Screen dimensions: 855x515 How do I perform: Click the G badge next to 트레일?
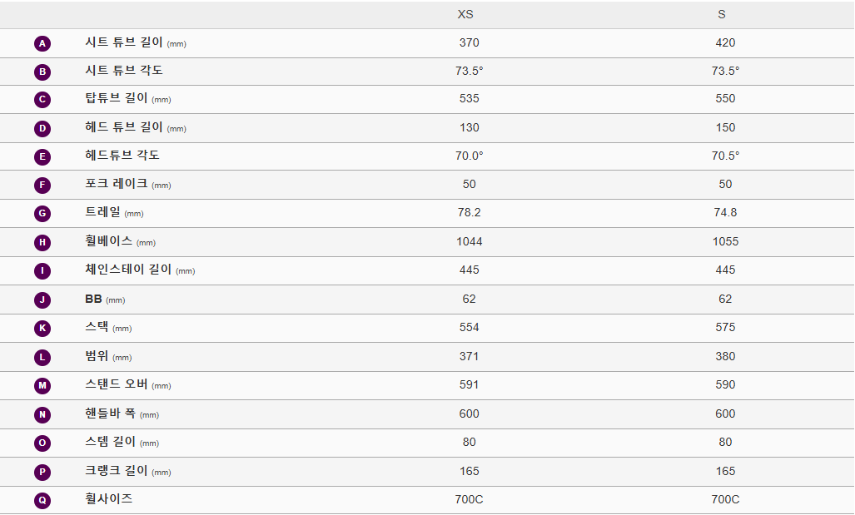42,214
